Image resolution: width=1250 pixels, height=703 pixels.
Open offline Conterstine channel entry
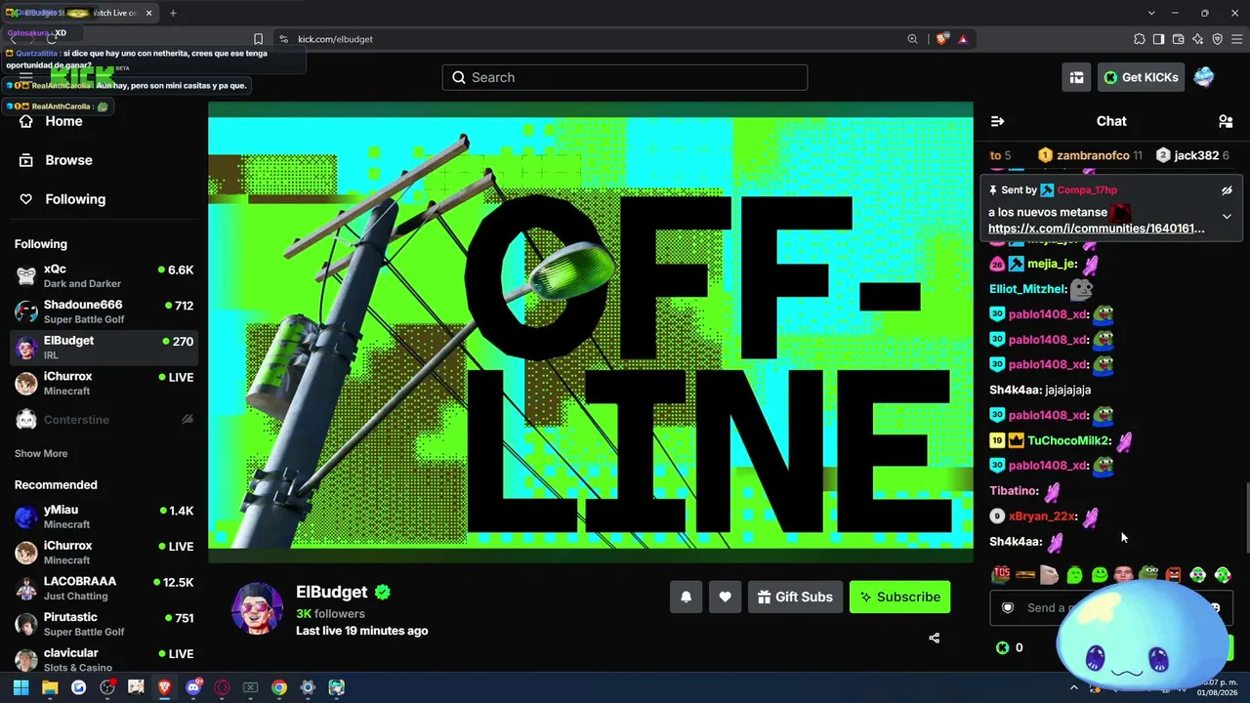coord(104,420)
